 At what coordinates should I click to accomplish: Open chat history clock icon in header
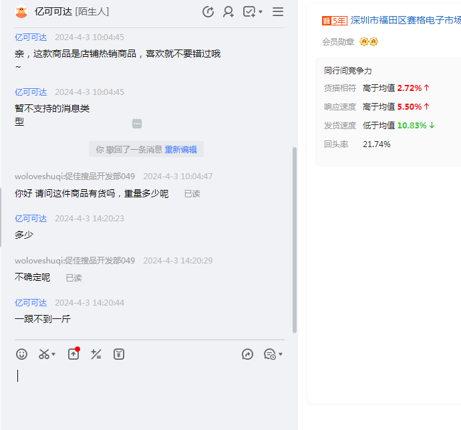click(x=208, y=12)
